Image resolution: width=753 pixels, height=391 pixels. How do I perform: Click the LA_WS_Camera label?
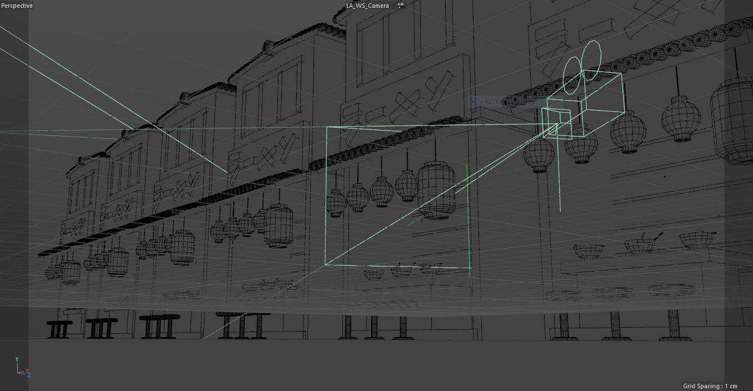[367, 6]
